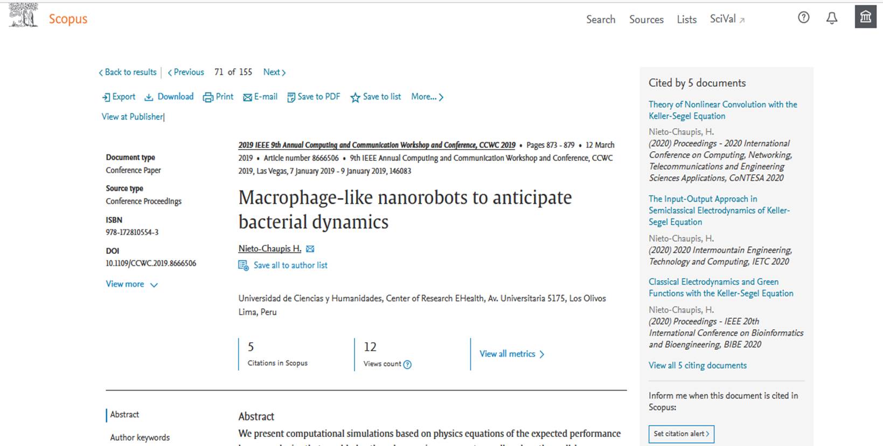Open the More... options dropdown
Screen dimensions: 883x446
[427, 97]
